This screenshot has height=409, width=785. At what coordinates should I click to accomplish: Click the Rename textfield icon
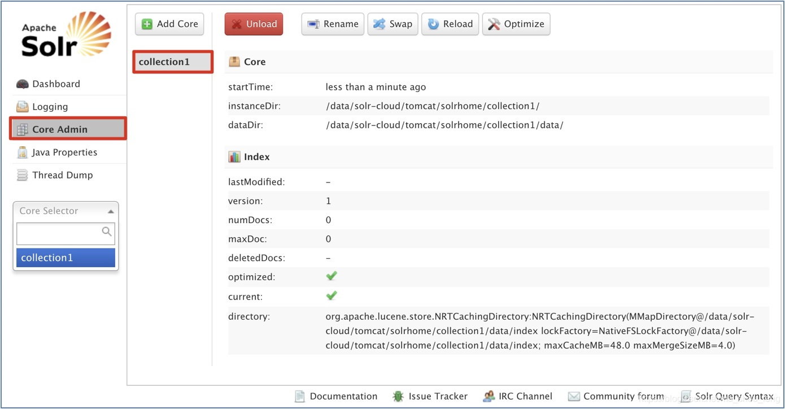pyautogui.click(x=313, y=24)
